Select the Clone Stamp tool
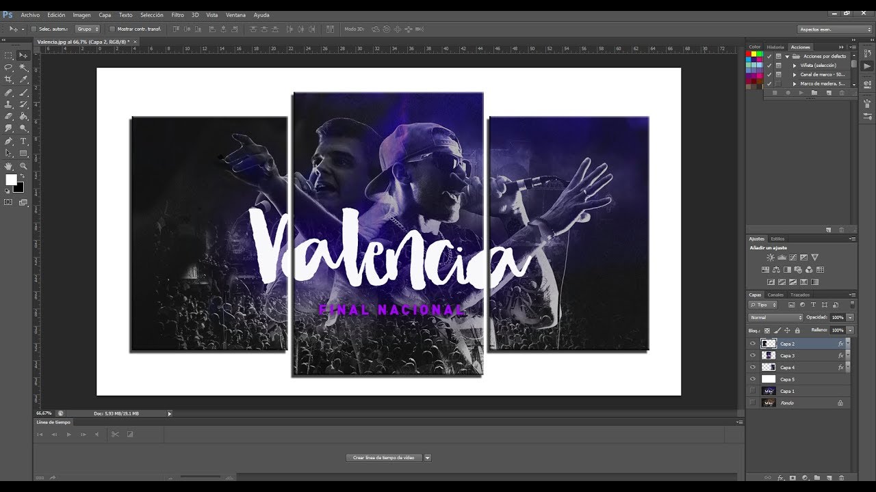Viewport: 876px width, 492px height. click(x=8, y=104)
